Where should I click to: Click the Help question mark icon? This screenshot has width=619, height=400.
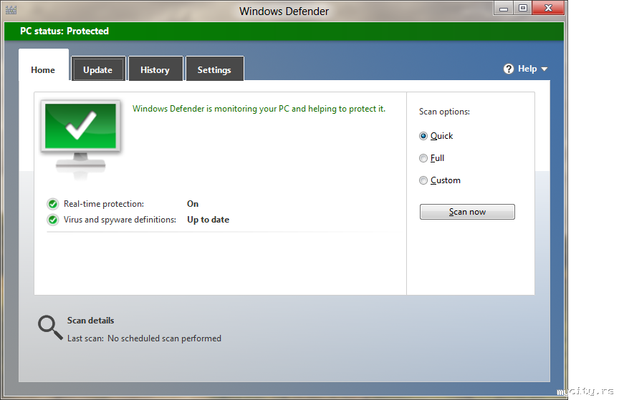pos(509,69)
